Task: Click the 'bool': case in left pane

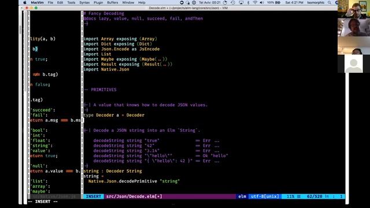Action: 39,131
